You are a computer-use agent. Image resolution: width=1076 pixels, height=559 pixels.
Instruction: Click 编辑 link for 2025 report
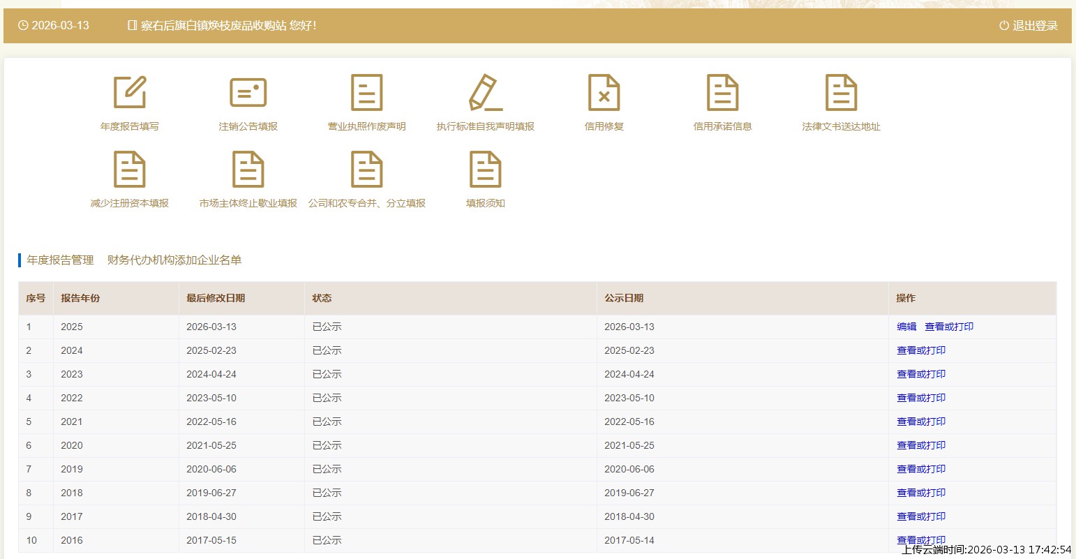[x=906, y=327]
